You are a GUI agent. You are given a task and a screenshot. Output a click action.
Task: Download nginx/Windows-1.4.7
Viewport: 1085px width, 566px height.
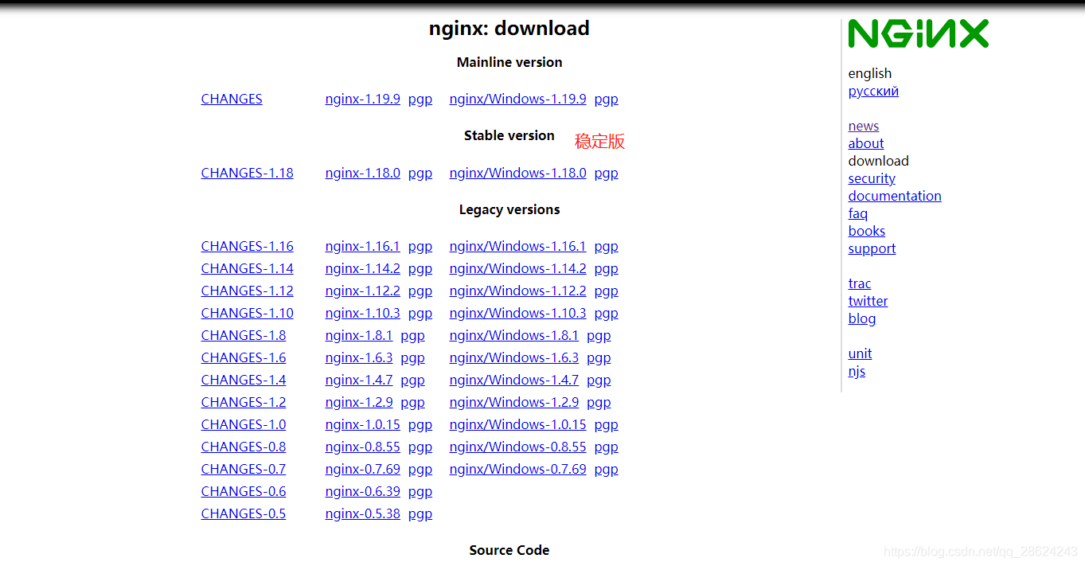coord(514,380)
